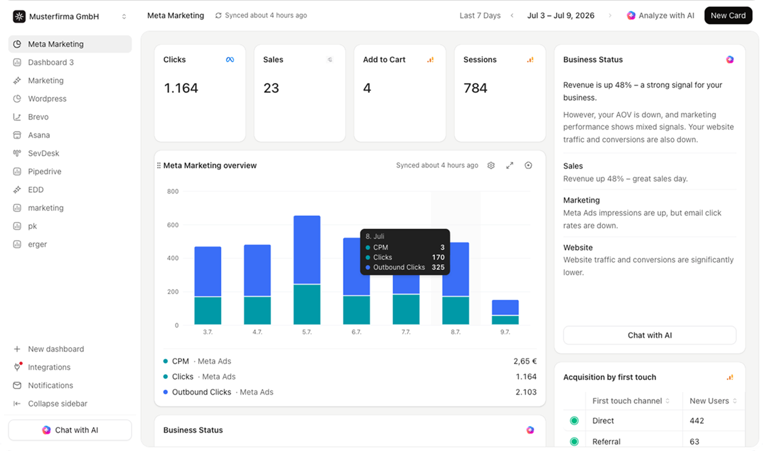Click Analyze with AI

pyautogui.click(x=660, y=15)
